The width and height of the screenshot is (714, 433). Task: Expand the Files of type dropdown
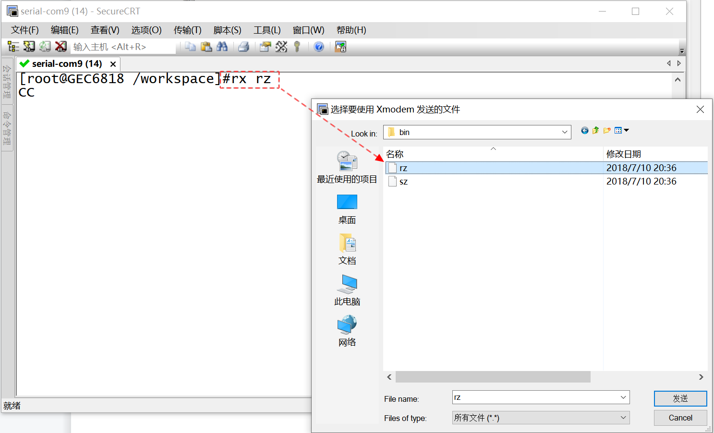(x=623, y=418)
